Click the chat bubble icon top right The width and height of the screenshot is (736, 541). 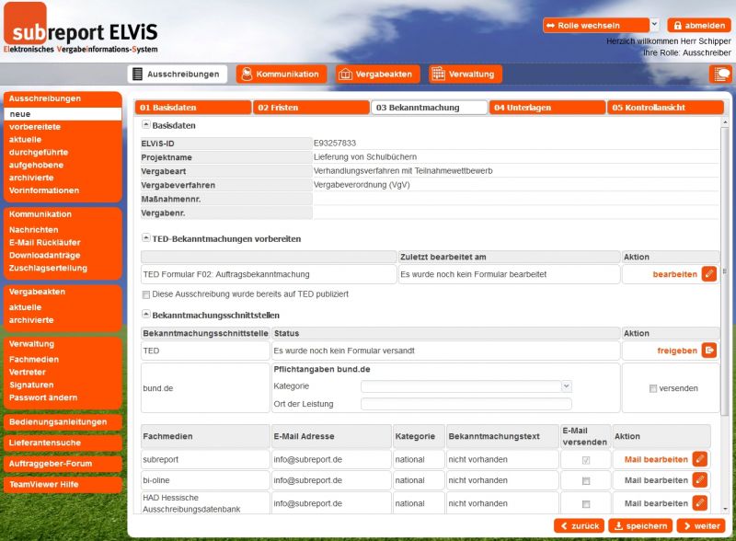[720, 75]
